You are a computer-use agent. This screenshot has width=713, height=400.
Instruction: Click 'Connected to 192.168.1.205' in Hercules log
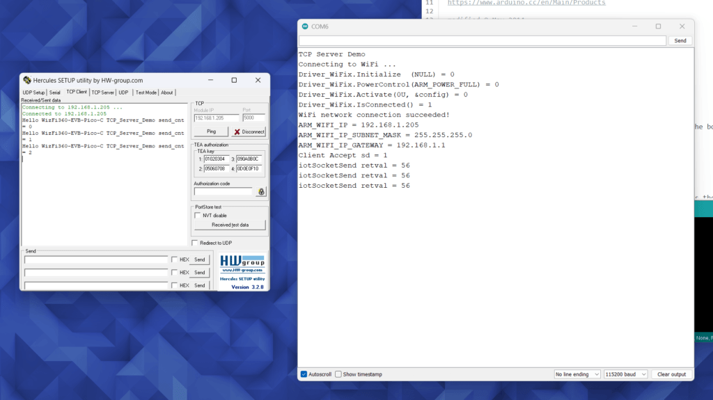pos(64,113)
